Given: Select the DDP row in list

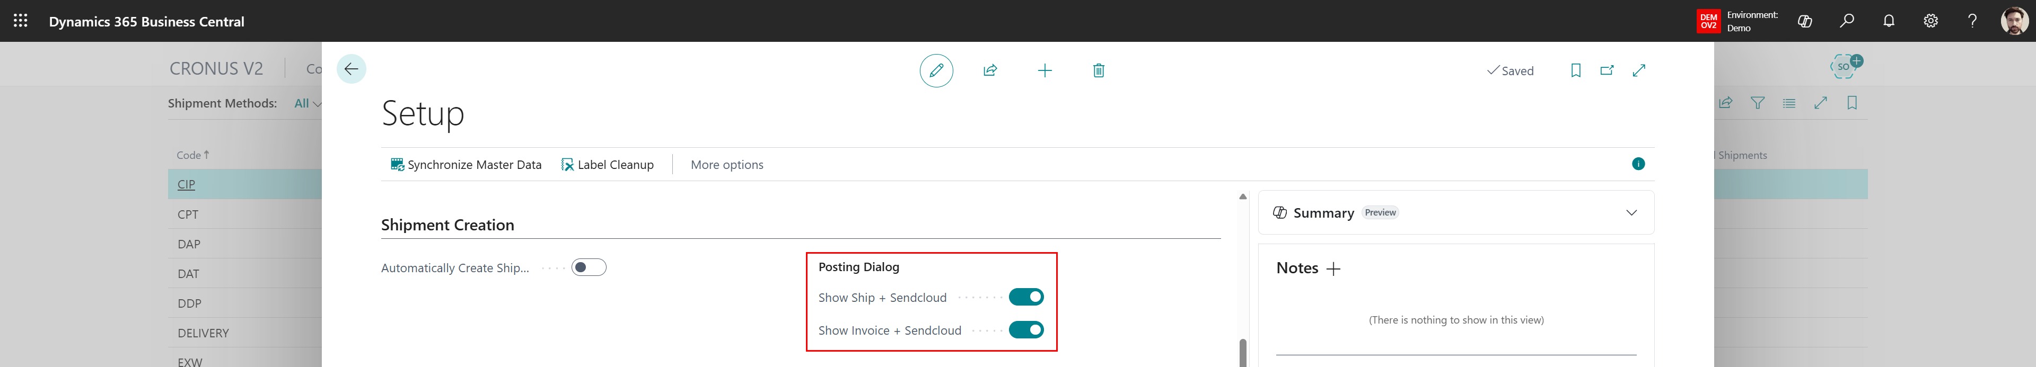Looking at the screenshot, I should [244, 303].
